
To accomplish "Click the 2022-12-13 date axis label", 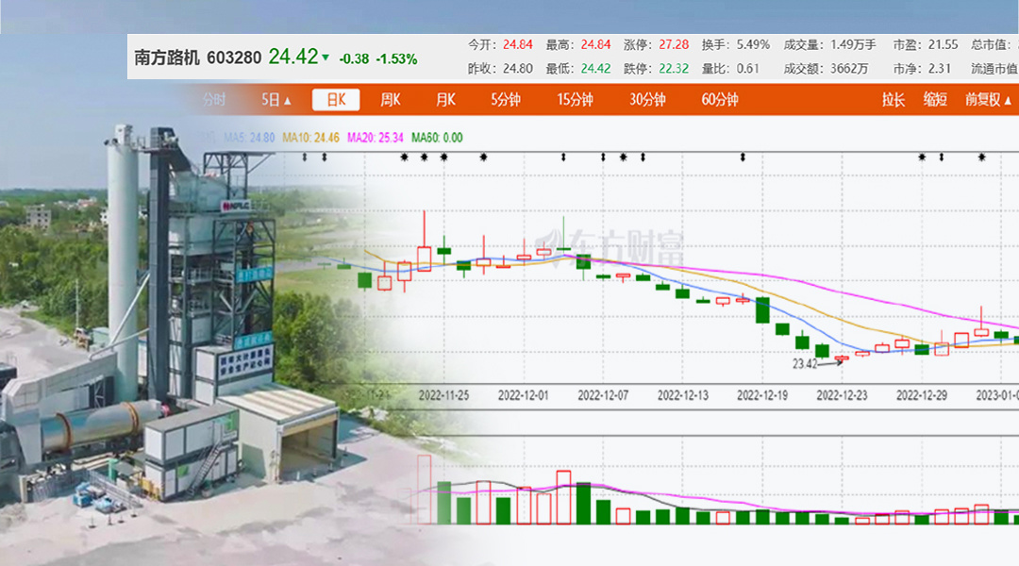I will coord(682,395).
